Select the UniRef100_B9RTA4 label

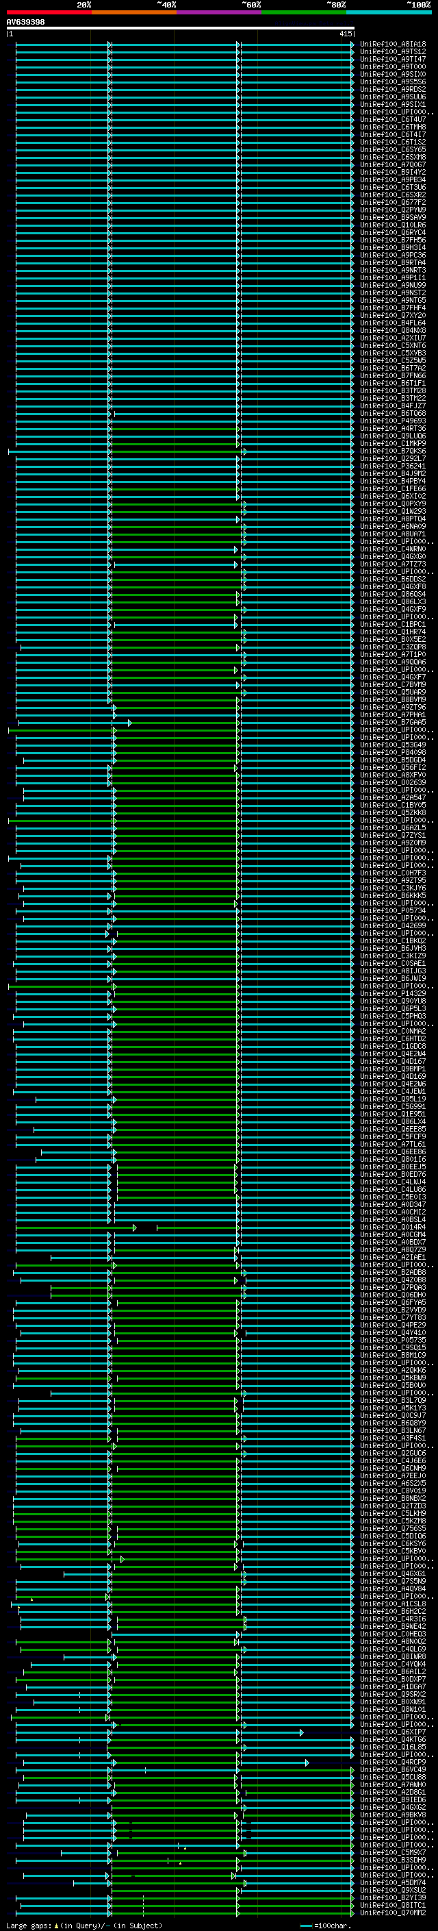click(393, 262)
